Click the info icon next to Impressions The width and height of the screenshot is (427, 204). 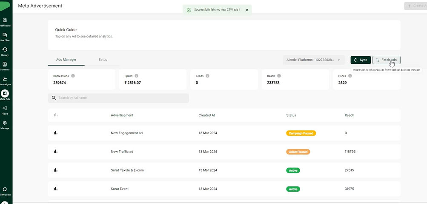click(73, 76)
